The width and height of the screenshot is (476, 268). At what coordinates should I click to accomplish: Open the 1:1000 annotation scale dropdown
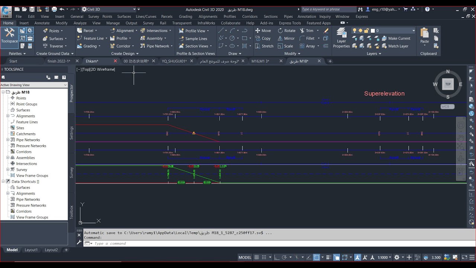385,257
